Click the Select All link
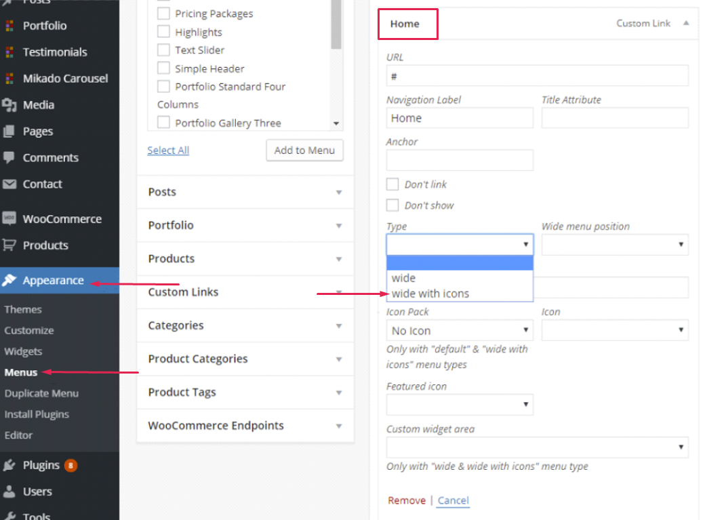 (168, 151)
